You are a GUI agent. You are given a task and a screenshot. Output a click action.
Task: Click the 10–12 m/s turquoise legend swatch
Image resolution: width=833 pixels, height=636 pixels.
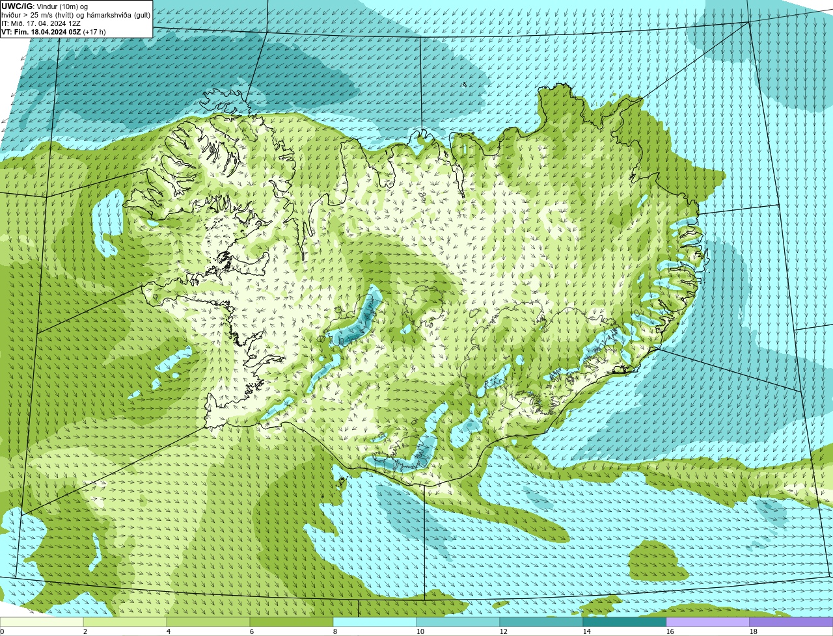coord(458,622)
